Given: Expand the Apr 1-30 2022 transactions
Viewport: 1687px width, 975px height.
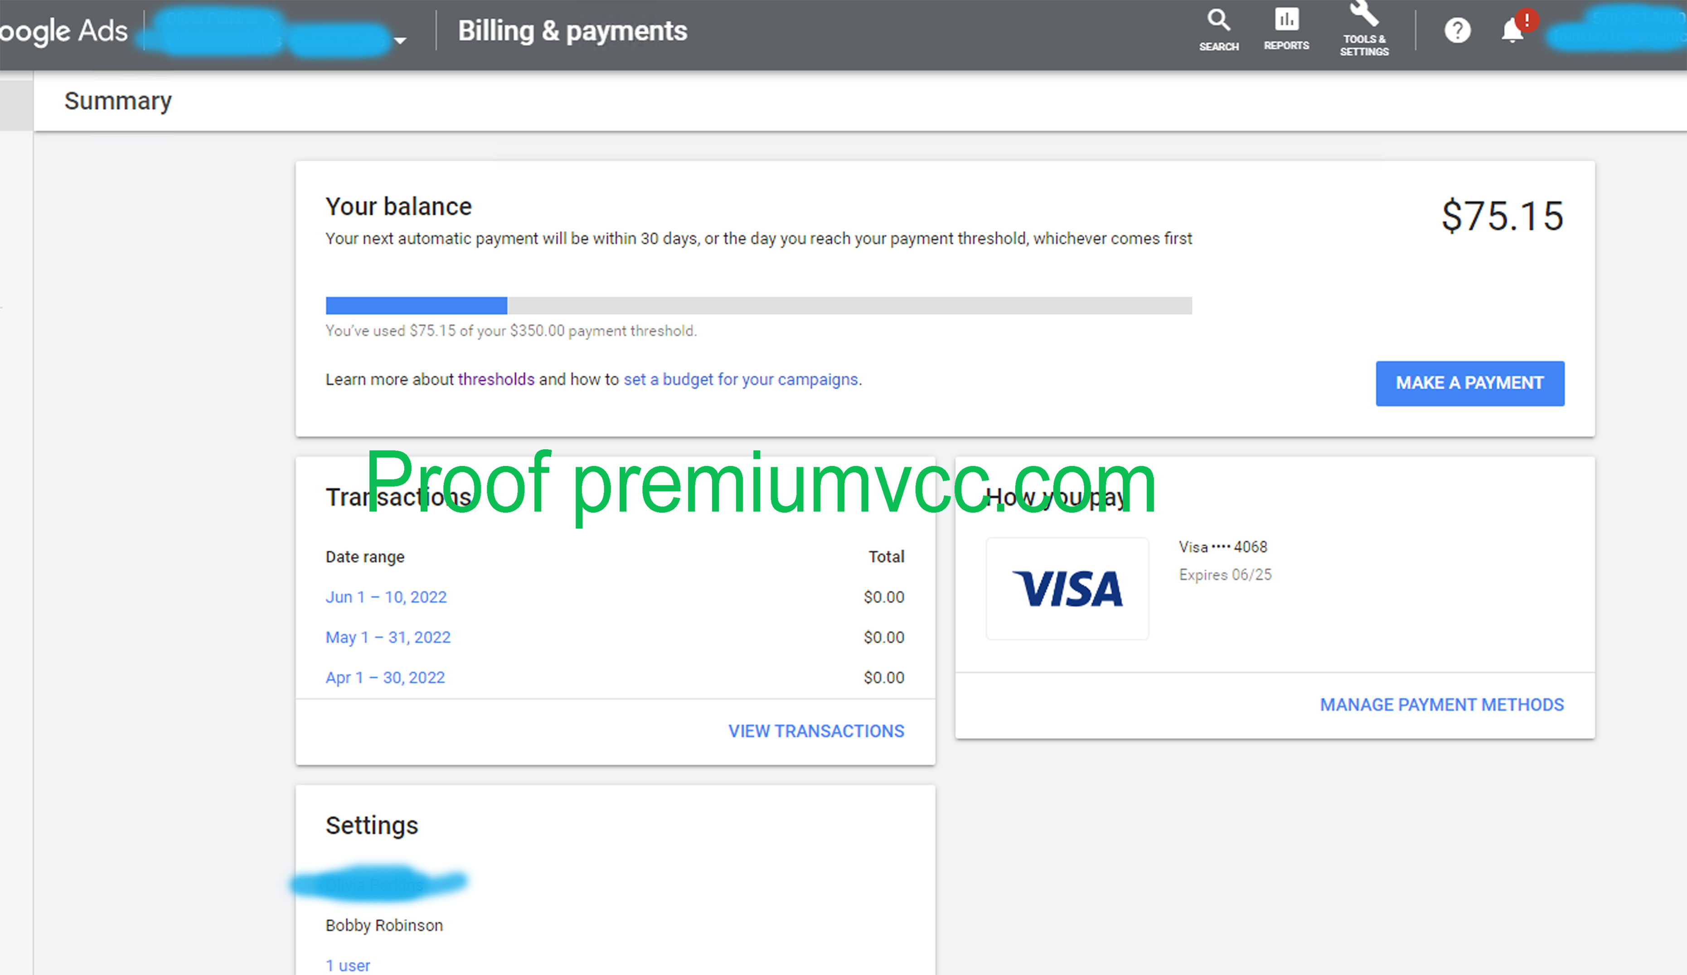Looking at the screenshot, I should click(384, 676).
